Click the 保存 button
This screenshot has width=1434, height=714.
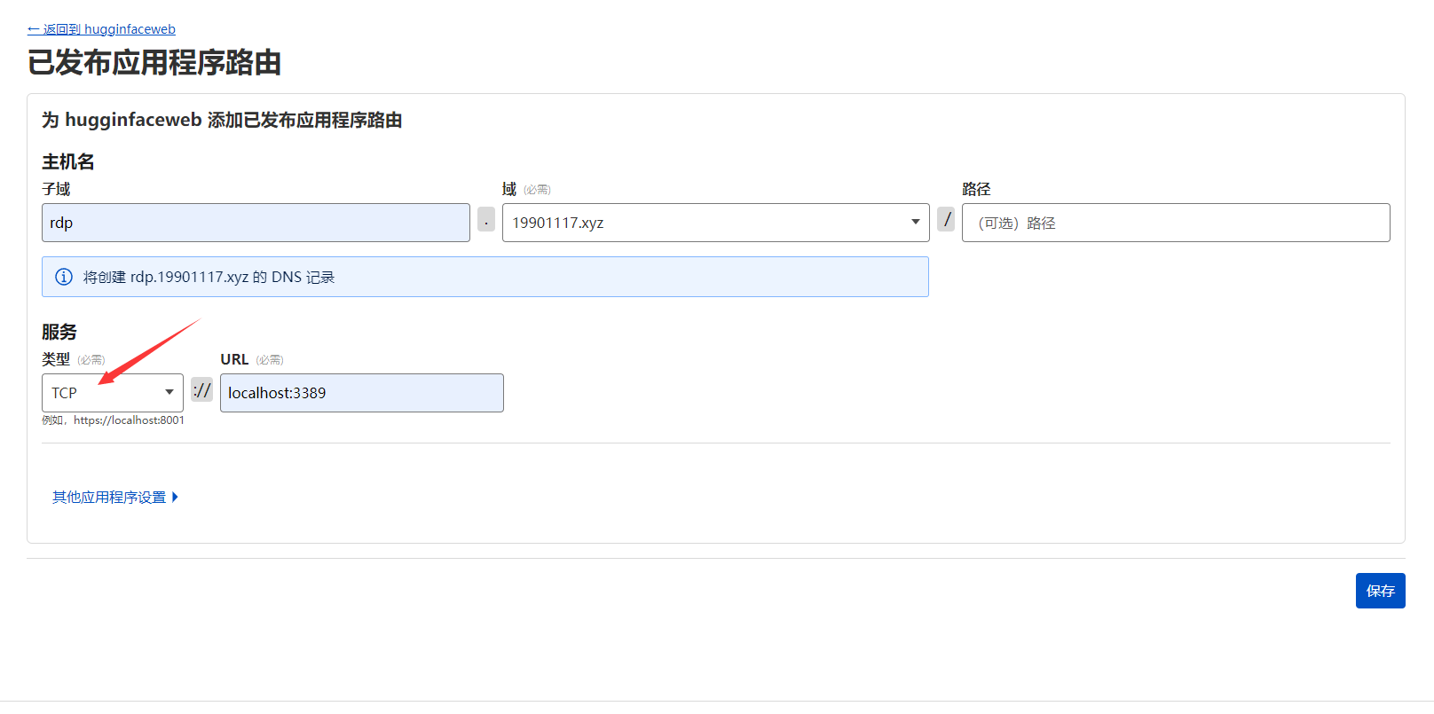1380,591
